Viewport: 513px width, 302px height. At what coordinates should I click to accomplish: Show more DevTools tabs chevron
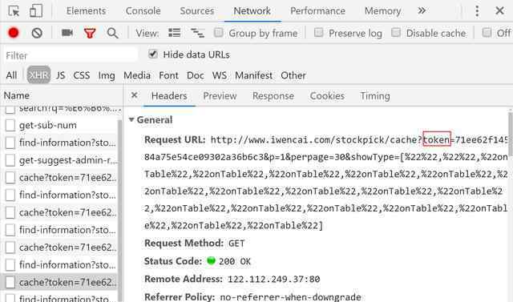[422, 10]
